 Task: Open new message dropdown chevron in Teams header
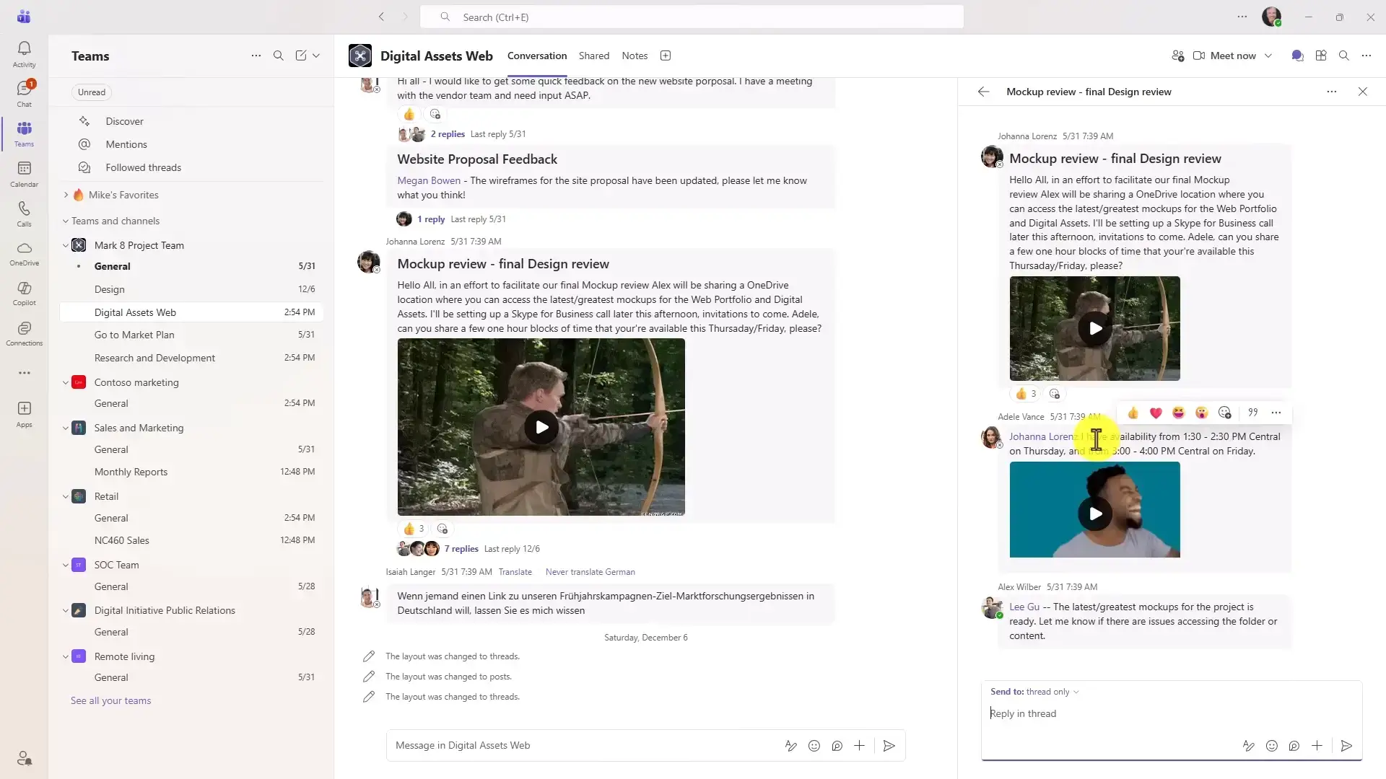[x=316, y=56]
